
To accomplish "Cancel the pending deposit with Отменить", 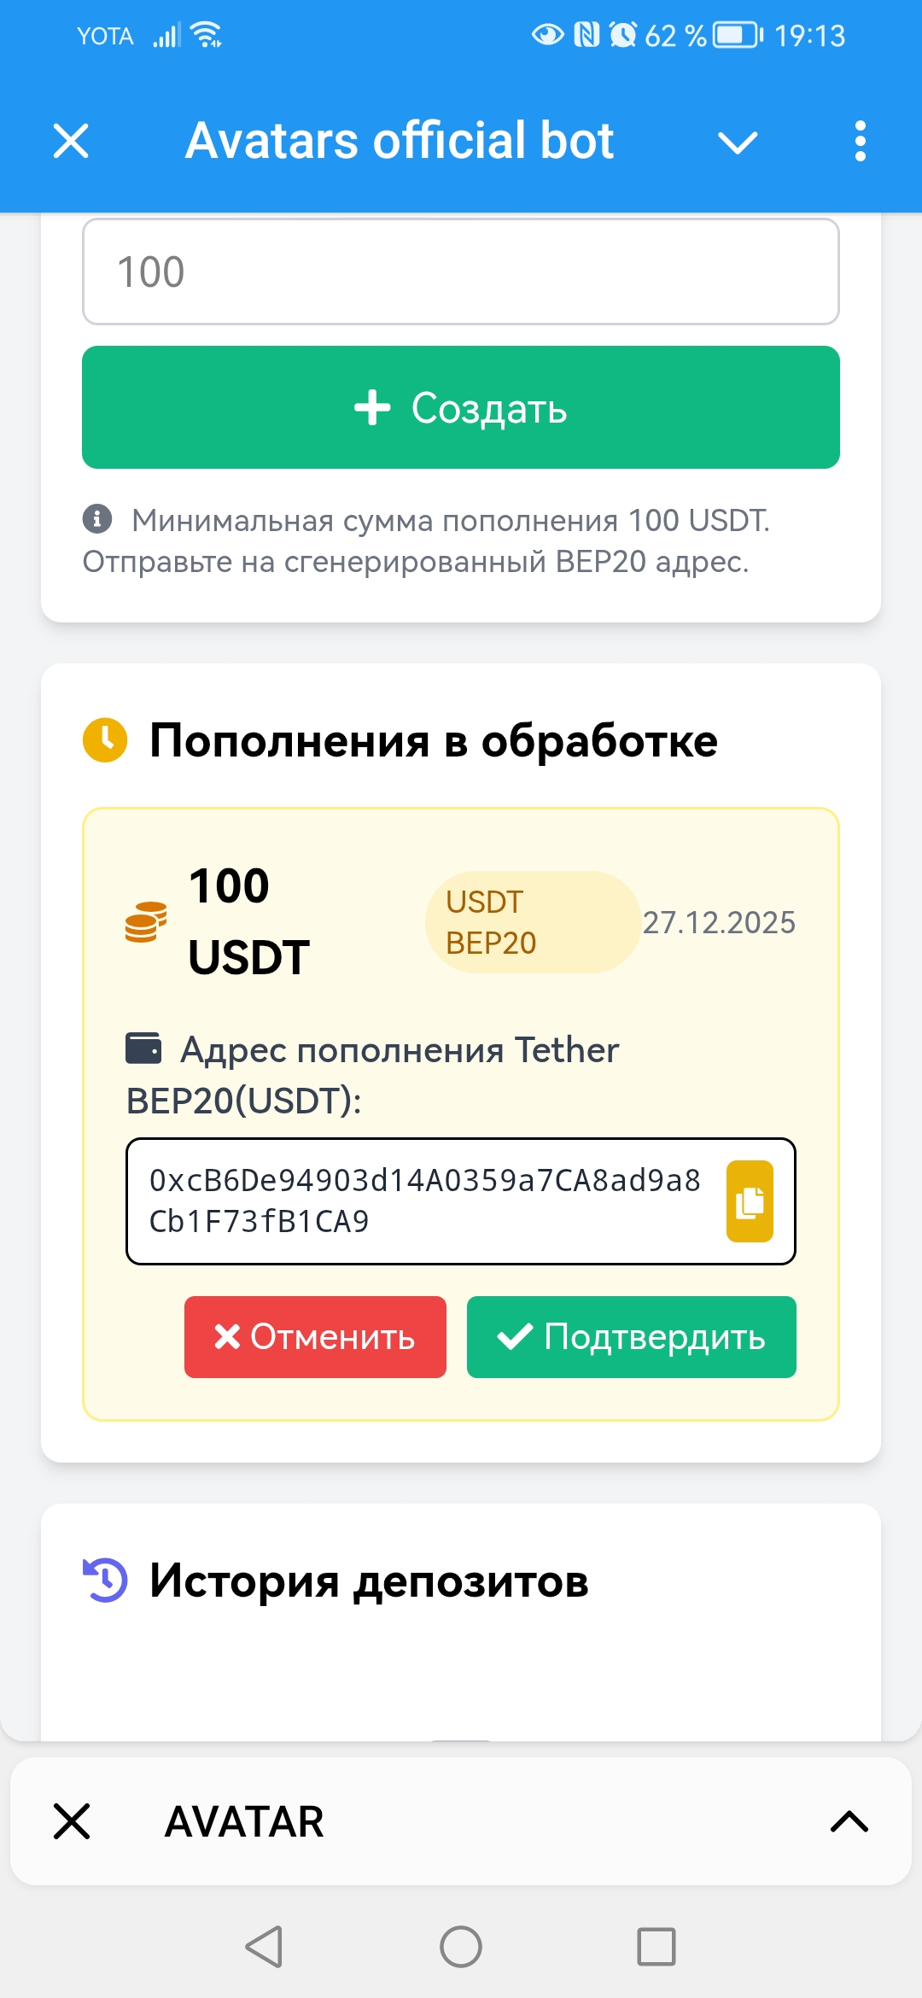I will point(315,1337).
